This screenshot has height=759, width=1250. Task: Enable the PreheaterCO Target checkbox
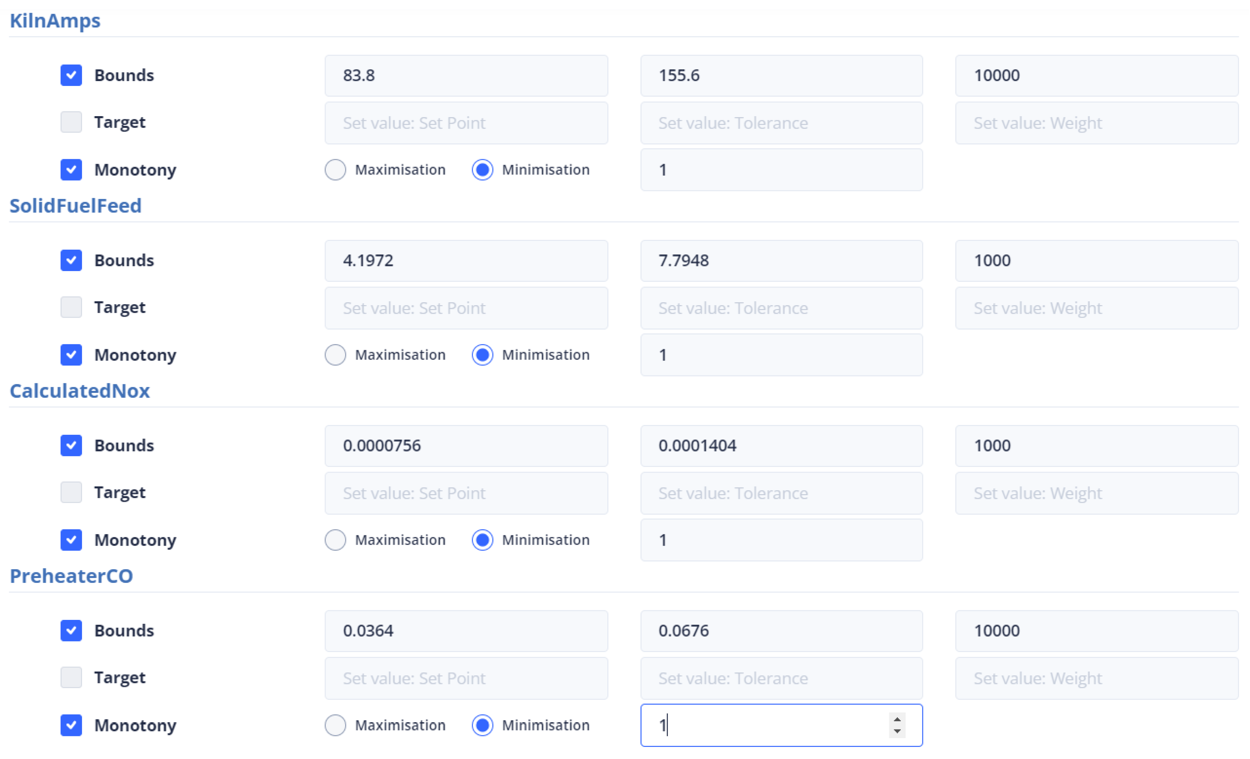point(71,677)
